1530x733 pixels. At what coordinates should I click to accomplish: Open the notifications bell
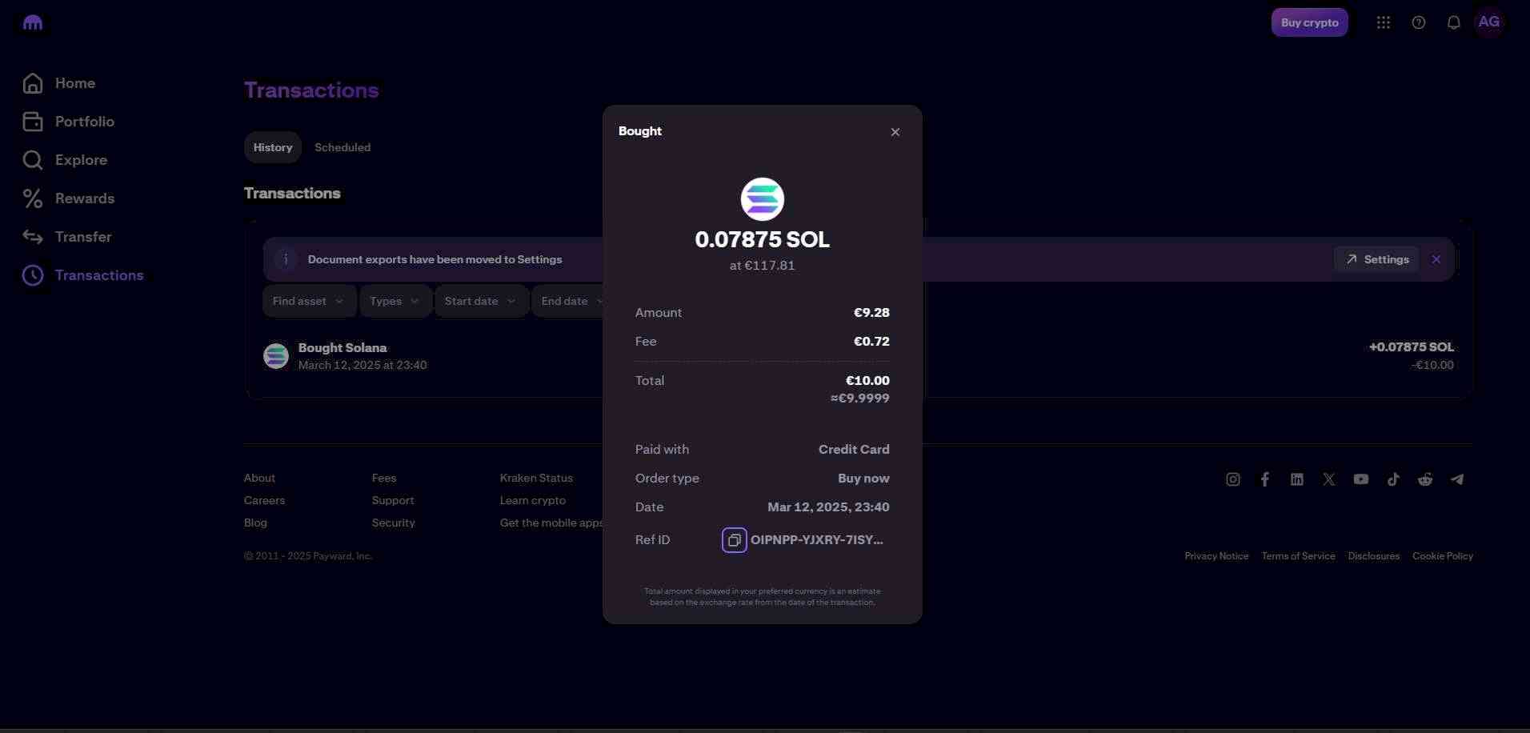(x=1453, y=22)
